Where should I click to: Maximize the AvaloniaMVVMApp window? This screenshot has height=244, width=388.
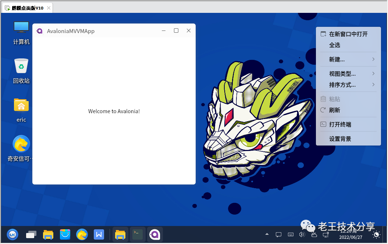[x=176, y=30]
